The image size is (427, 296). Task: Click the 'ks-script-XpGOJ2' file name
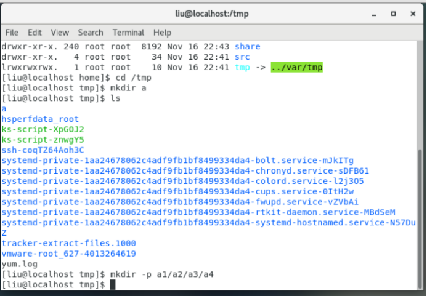(x=43, y=129)
